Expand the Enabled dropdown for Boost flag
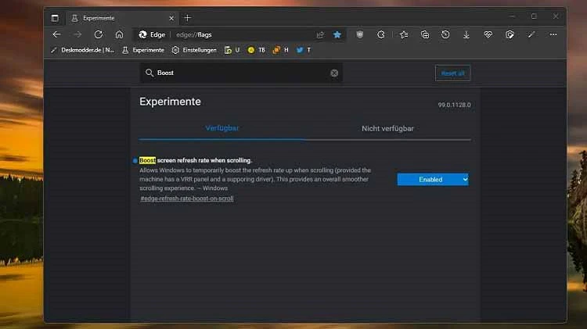Viewport: 587px width, 329px height. [433, 180]
